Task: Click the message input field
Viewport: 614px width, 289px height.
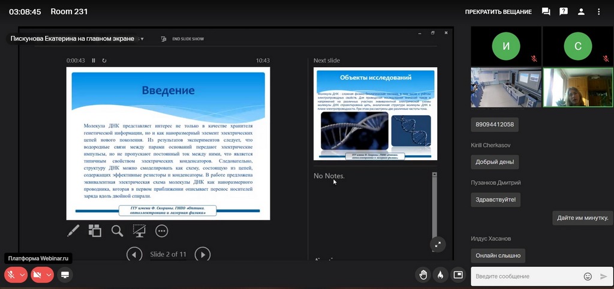Action: (x=527, y=276)
